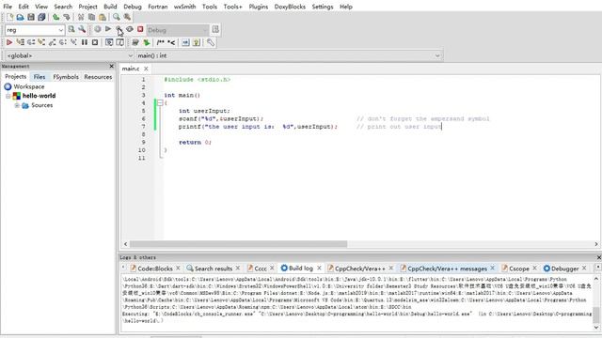Click the Find magnifier icon
Image resolution: width=602 pixels, height=338 pixels.
117,17
